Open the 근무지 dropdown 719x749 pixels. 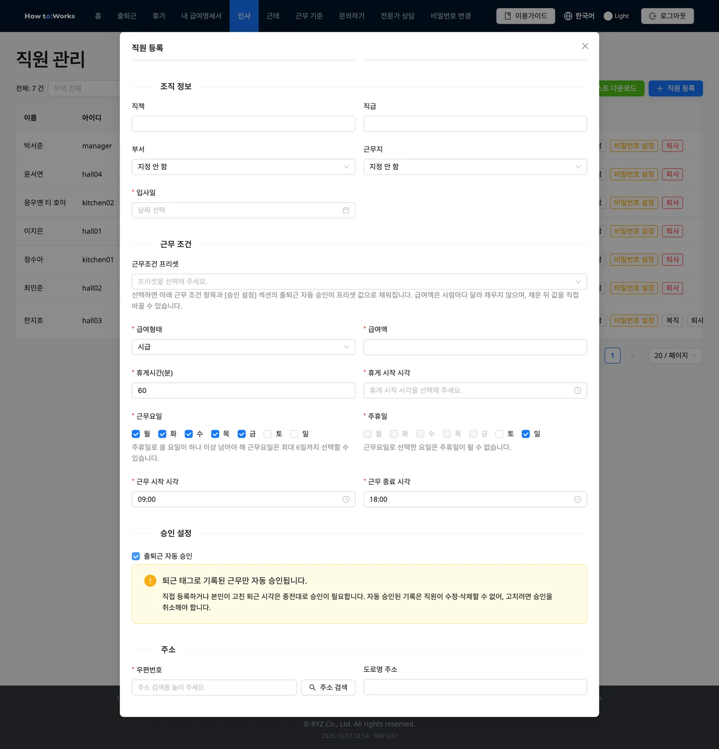point(475,167)
